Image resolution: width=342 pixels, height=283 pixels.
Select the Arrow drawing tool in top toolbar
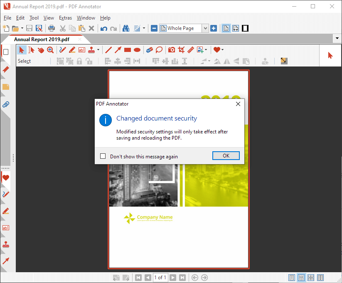pyautogui.click(x=118, y=50)
